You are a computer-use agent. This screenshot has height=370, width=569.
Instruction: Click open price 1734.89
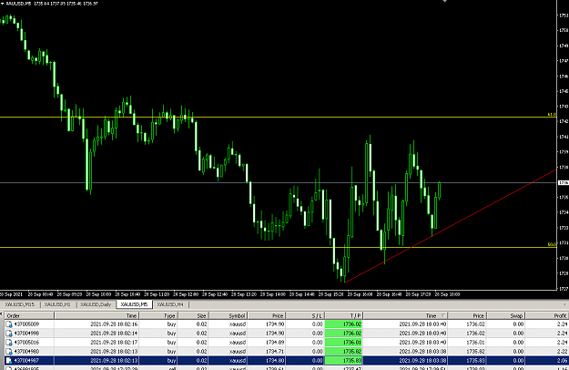[274, 343]
